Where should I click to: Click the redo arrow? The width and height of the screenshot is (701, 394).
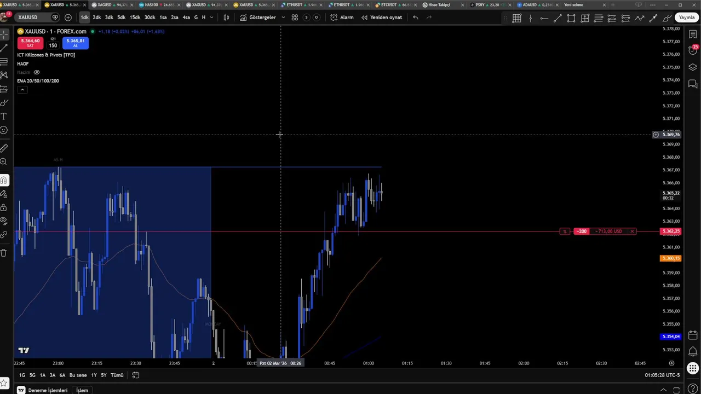pos(429,18)
